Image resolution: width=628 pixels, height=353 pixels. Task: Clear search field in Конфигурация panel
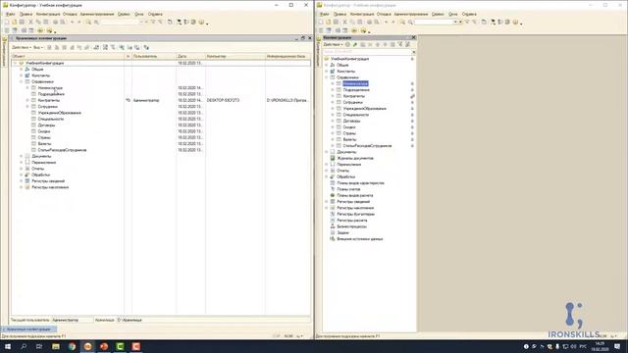pos(414,52)
